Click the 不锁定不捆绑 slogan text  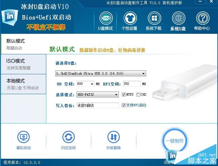click(x=46, y=27)
